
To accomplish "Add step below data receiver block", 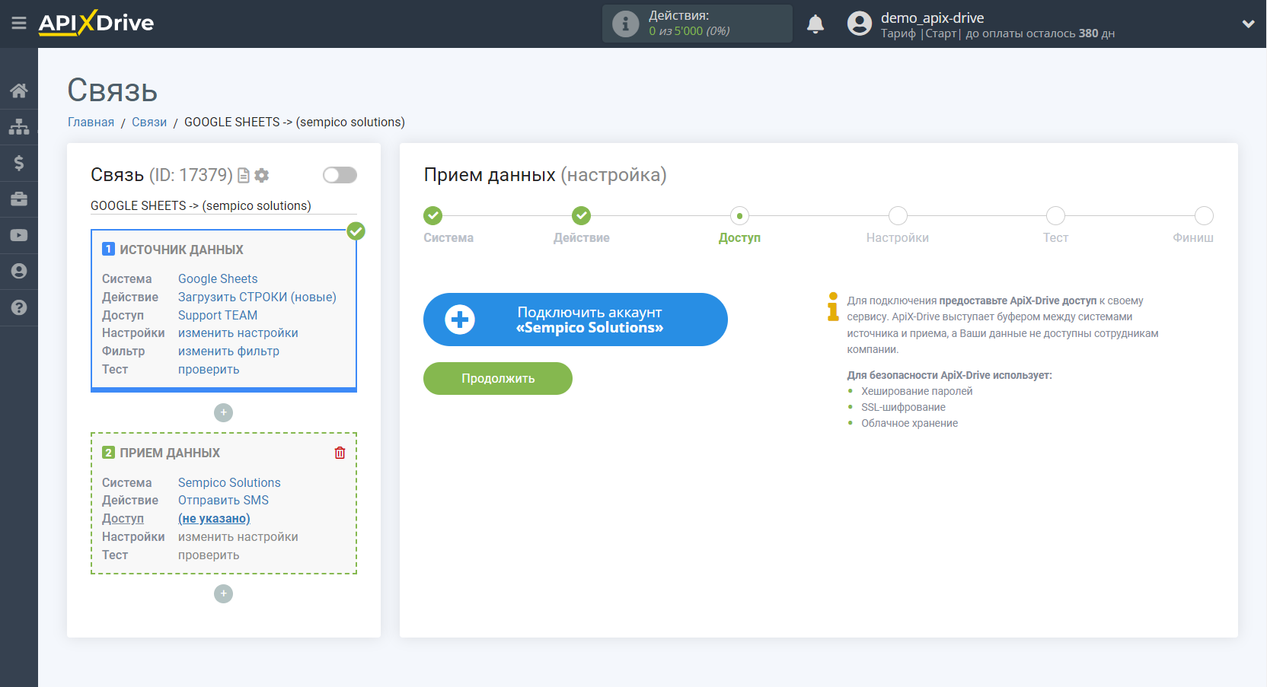I will (223, 593).
